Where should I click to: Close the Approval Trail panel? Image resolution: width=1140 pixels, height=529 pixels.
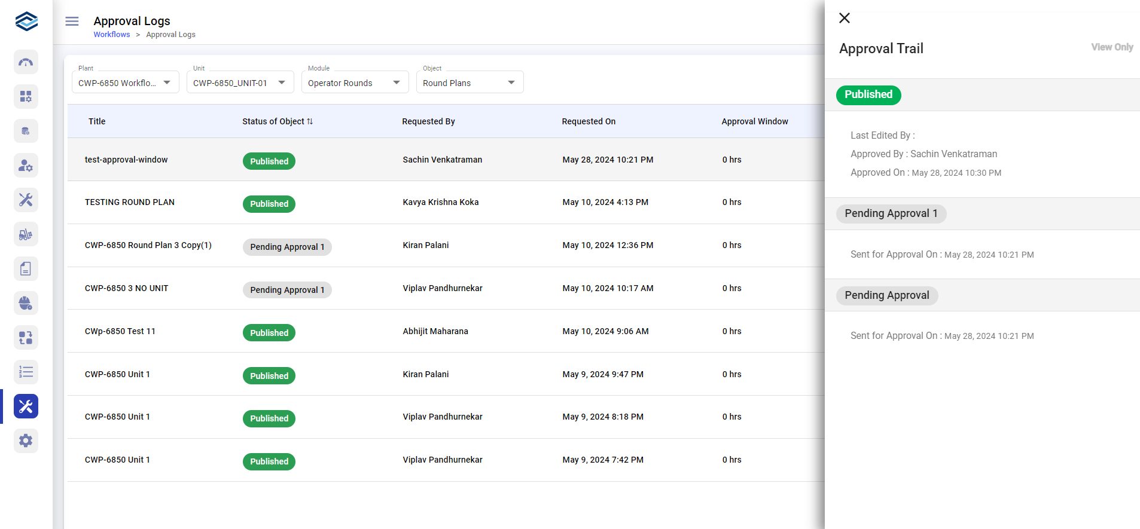tap(845, 18)
